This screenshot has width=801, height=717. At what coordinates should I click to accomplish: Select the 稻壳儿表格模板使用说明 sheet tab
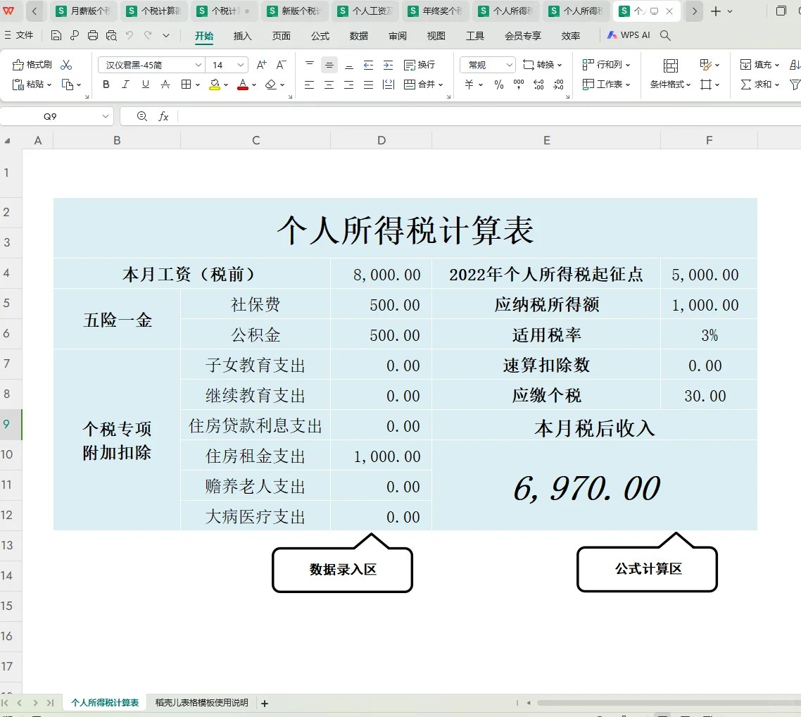coord(201,702)
